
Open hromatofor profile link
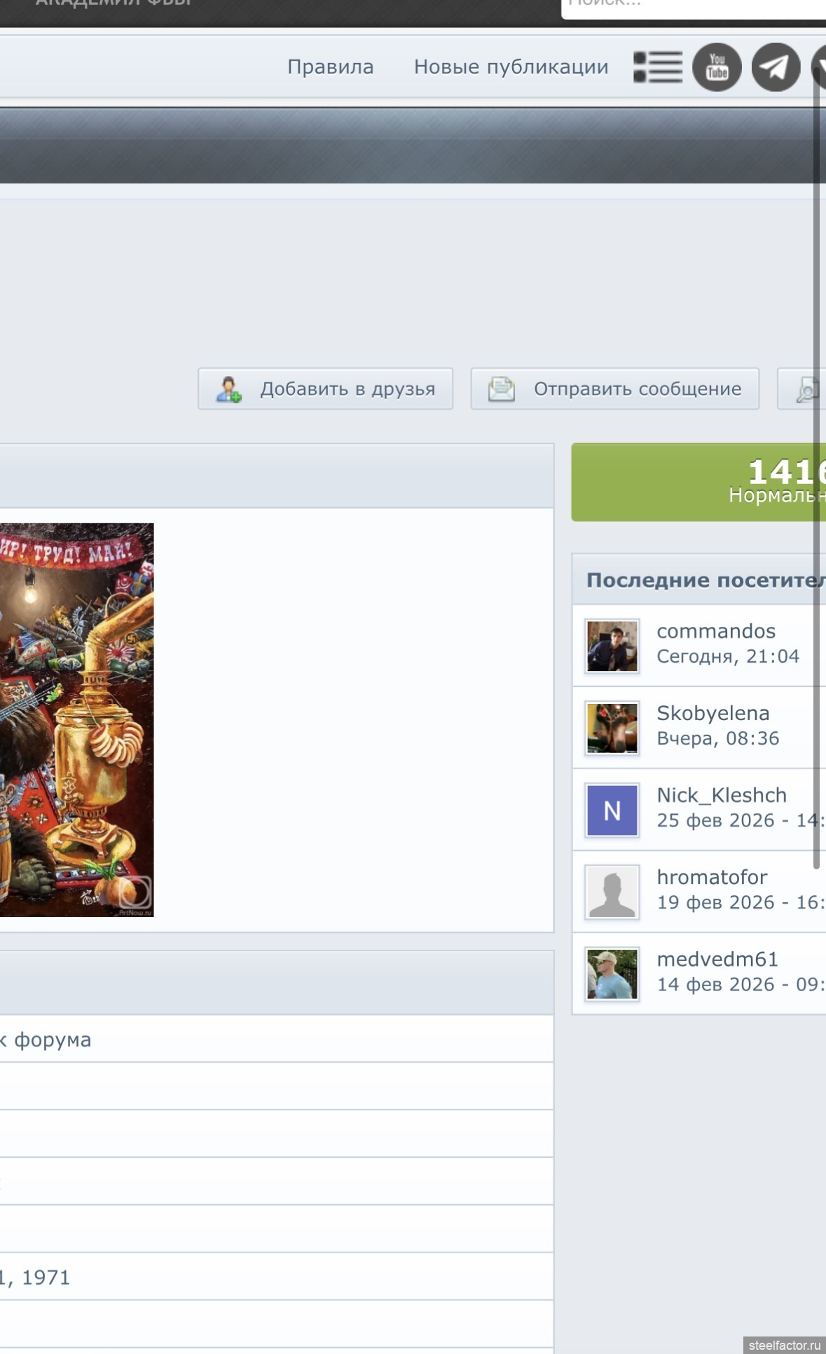pos(711,877)
